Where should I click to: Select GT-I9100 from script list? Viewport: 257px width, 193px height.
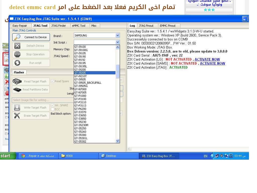coord(95,47)
